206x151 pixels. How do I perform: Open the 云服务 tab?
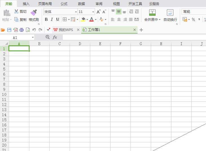(x=154, y=4)
